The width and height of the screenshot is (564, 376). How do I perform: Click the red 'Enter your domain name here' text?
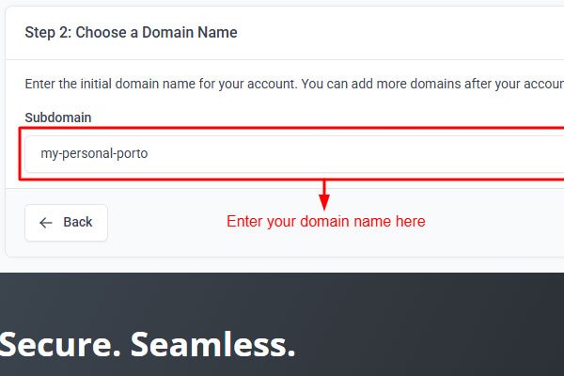[x=325, y=222]
